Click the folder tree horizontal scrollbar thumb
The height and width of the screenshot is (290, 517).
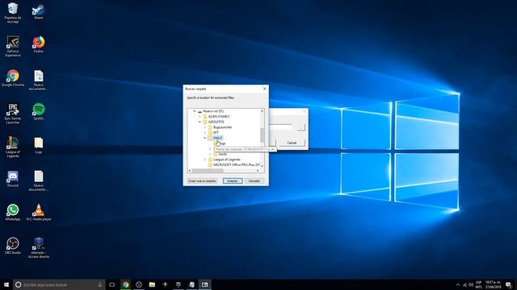click(x=208, y=171)
